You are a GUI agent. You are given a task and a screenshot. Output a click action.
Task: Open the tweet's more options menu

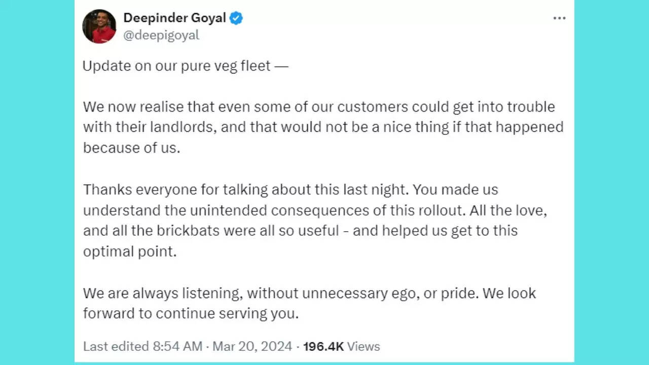559,18
